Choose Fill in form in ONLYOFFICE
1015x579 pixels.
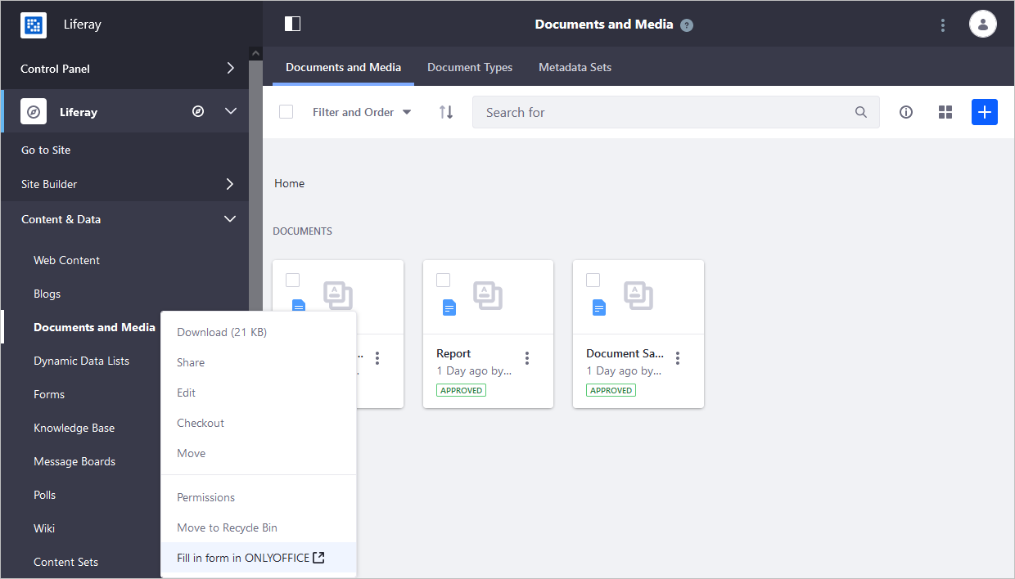tap(250, 558)
